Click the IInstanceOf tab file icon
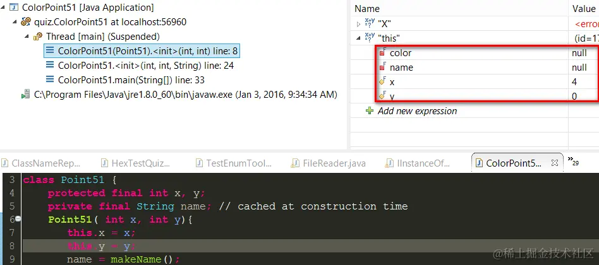 click(x=389, y=163)
